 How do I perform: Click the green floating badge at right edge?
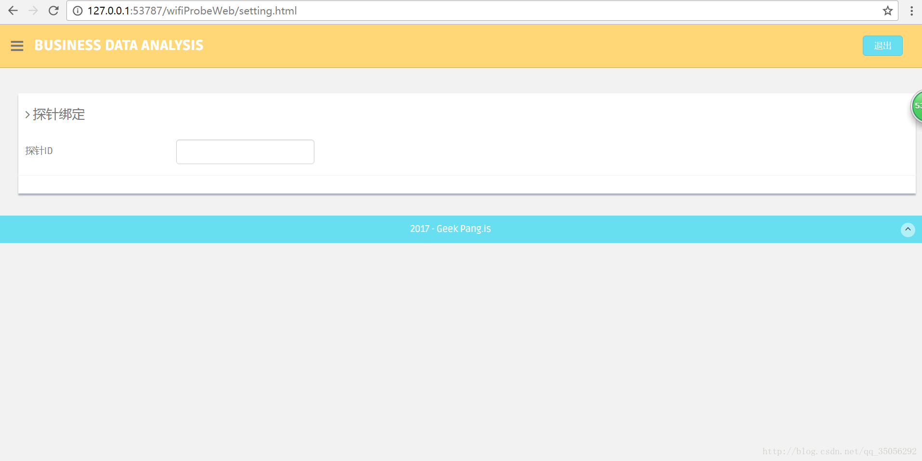pyautogui.click(x=917, y=107)
